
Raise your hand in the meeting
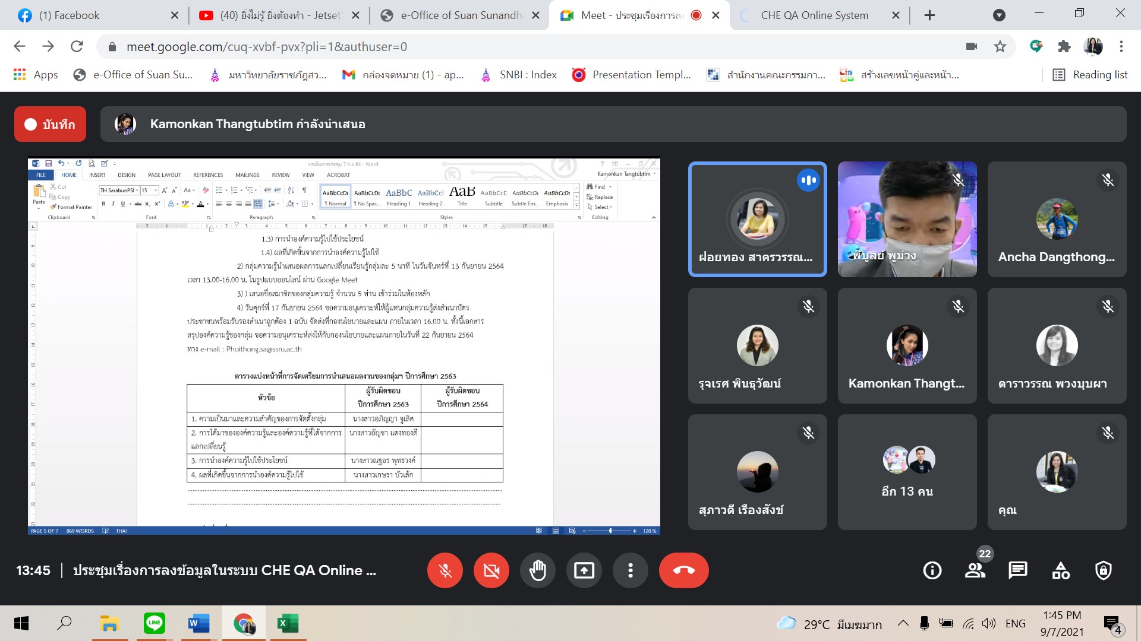[537, 570]
